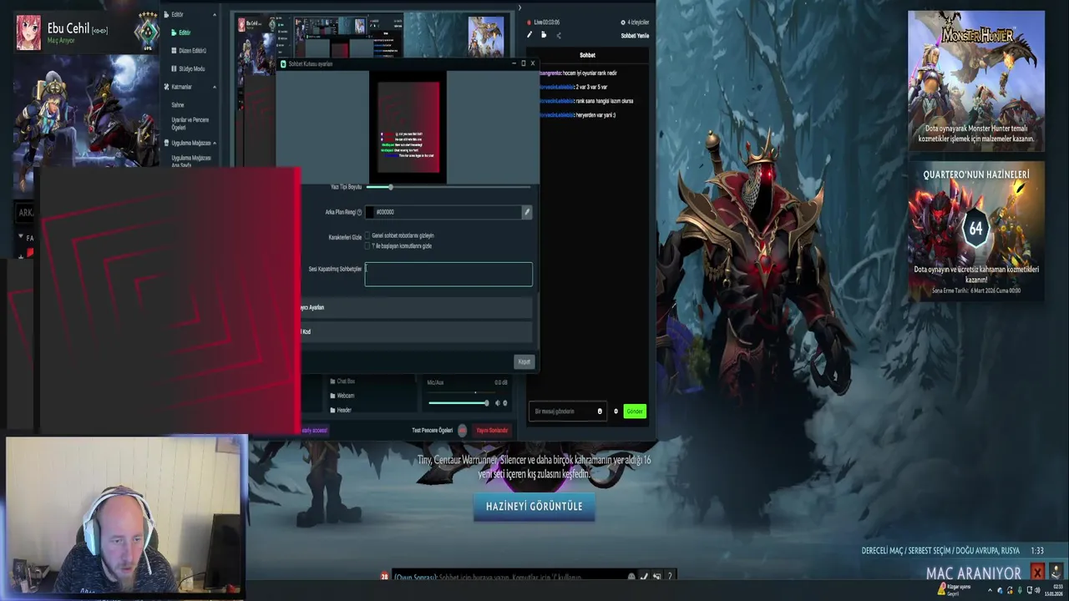
Task: Click the Webcam folder icon
Action: coord(332,396)
